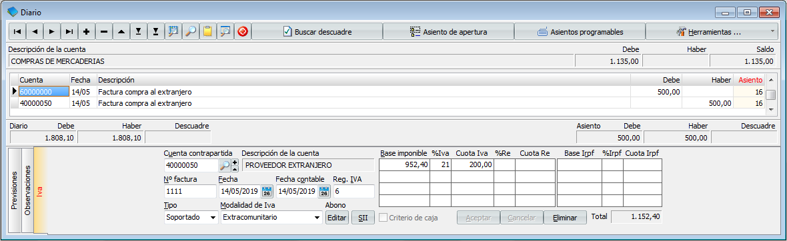787x241 pixels.
Task: Click the Nº factura input field
Action: coord(190,191)
